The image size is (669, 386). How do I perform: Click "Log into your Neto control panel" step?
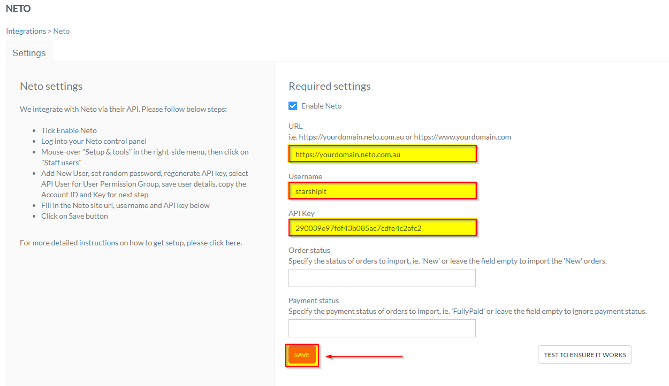94,141
